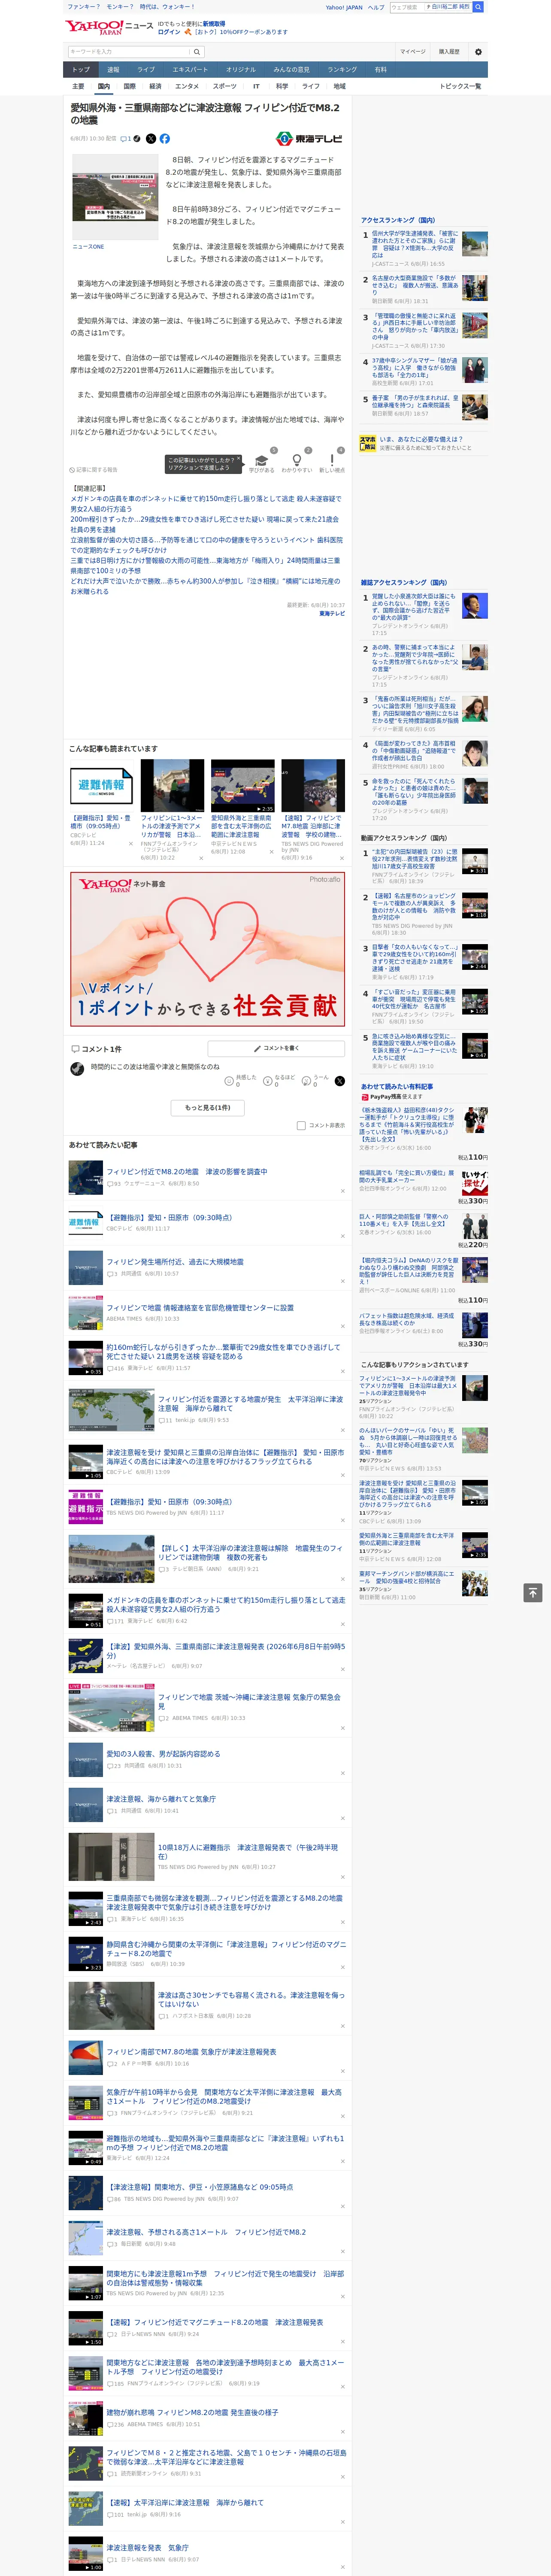Click the ヘルプ link at top
Image resolution: width=551 pixels, height=2576 pixels.
click(375, 7)
